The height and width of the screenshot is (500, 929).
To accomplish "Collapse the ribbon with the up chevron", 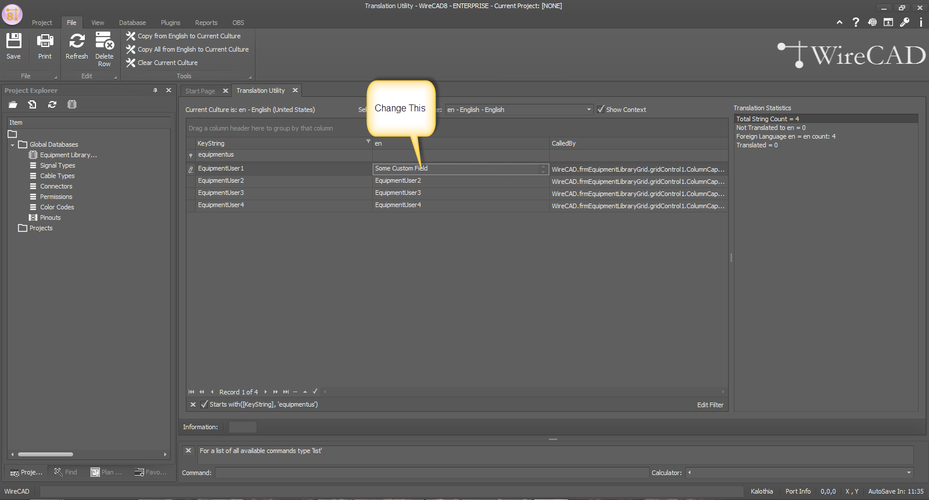I will click(840, 22).
